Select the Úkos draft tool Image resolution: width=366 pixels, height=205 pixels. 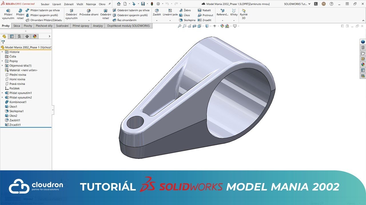(x=184, y=15)
